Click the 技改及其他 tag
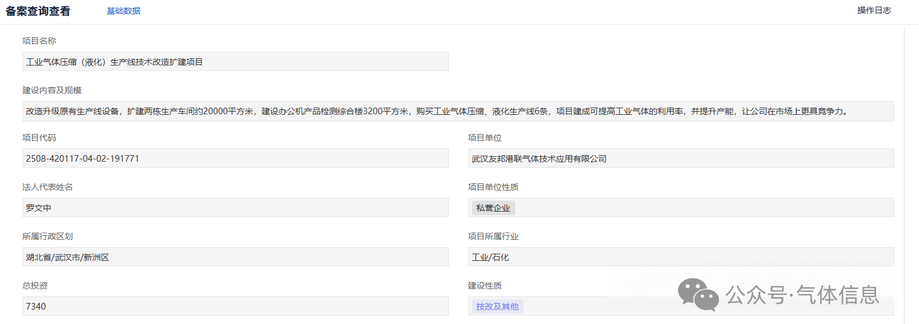The image size is (919, 324). pyautogui.click(x=497, y=307)
